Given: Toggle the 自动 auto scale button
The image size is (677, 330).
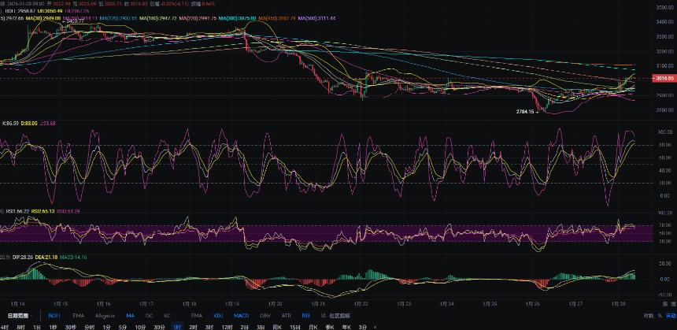Looking at the screenshot, I should pos(671,316).
